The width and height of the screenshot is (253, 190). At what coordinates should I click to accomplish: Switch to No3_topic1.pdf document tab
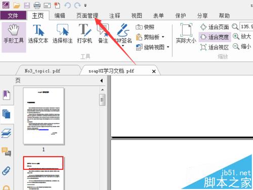click(43, 71)
